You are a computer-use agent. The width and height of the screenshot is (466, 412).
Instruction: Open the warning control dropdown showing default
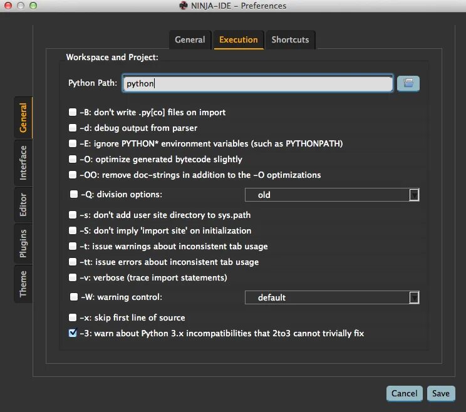click(x=331, y=297)
